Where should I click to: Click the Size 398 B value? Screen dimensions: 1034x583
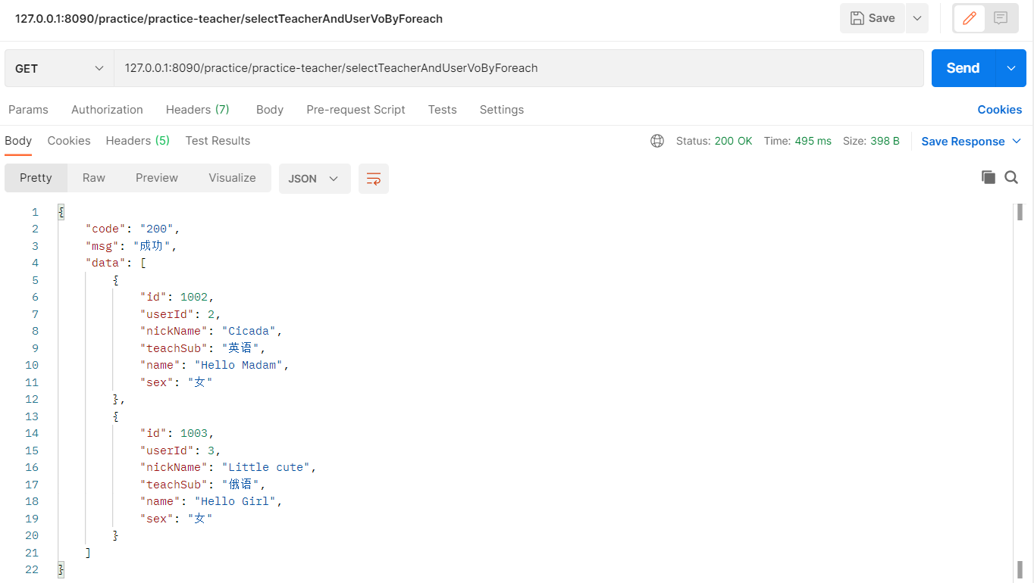885,141
